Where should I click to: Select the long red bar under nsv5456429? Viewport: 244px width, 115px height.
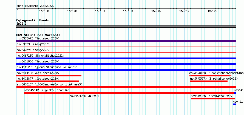pyautogui.click(x=129, y=93)
